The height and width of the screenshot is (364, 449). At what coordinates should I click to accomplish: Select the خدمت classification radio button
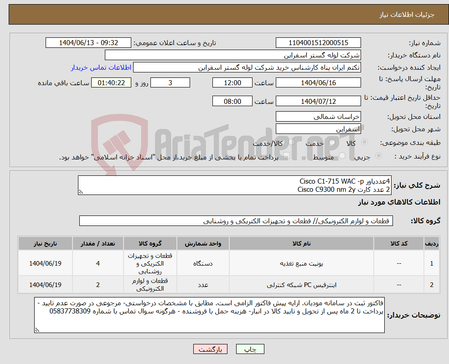tap(332, 142)
